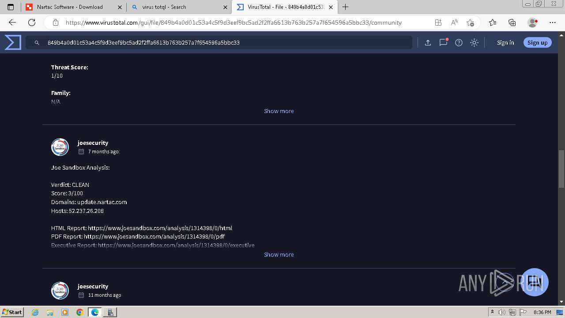Open the installer taskbar icon next to Edge
The image size is (565, 318).
[110, 312]
